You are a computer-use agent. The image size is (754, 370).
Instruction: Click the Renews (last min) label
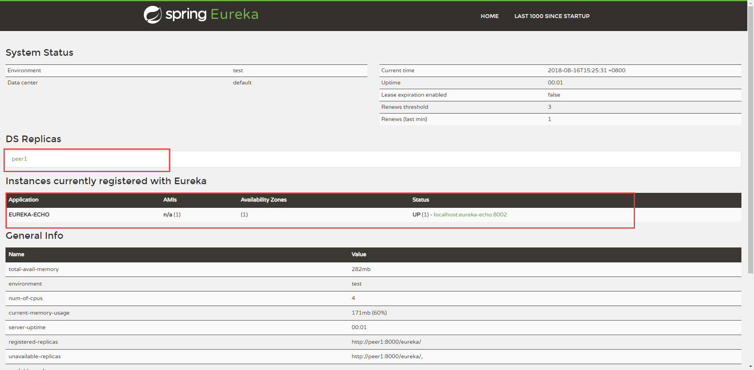coord(404,119)
